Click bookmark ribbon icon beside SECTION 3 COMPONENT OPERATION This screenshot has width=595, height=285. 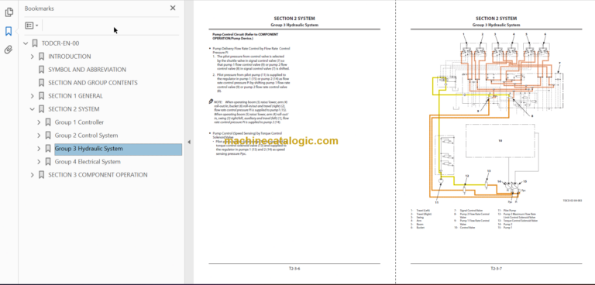click(x=41, y=175)
